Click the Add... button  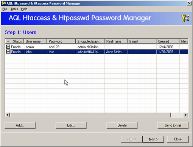click(20, 125)
